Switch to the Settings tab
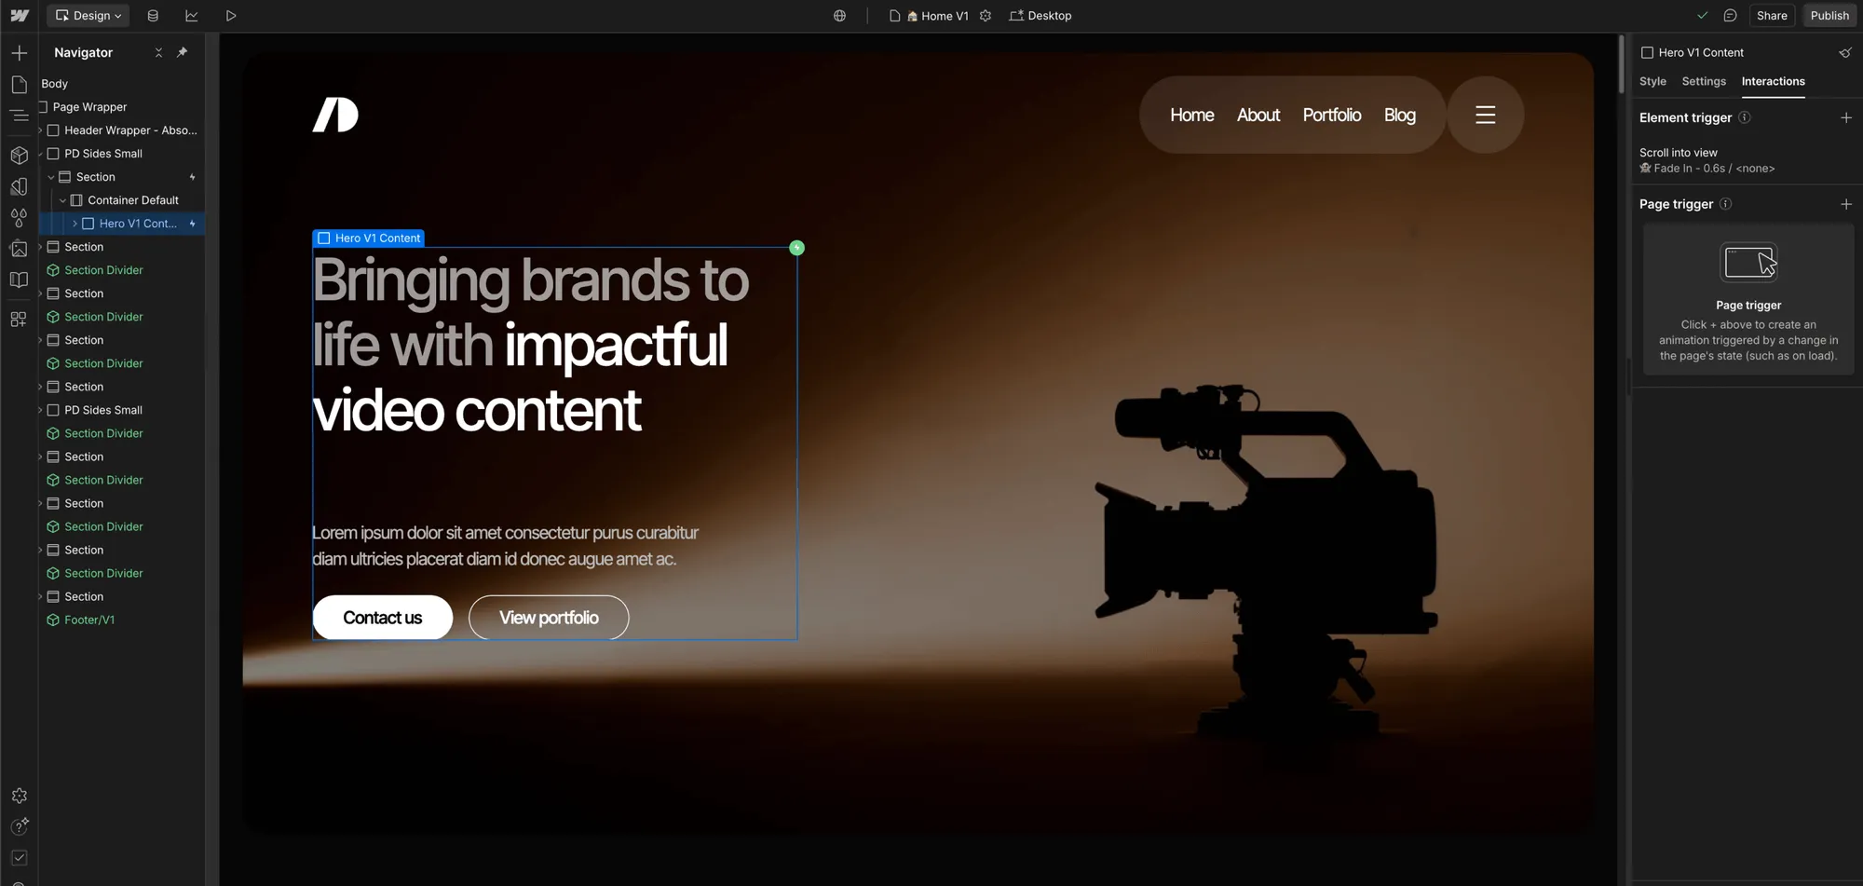The image size is (1863, 886). [1703, 82]
